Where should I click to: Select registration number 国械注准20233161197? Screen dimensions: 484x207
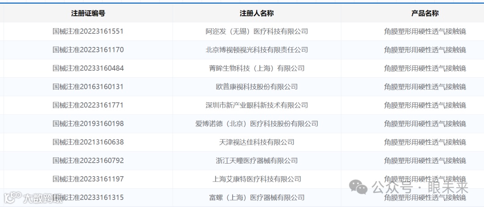tap(88, 179)
